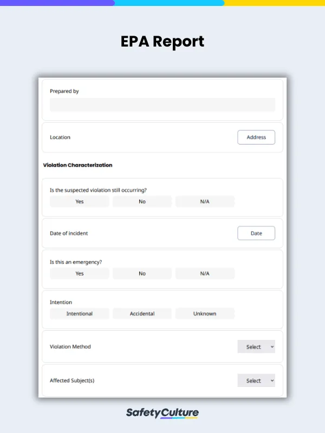Click the Prepared by text field
This screenshot has height=433, width=325.
(x=162, y=105)
